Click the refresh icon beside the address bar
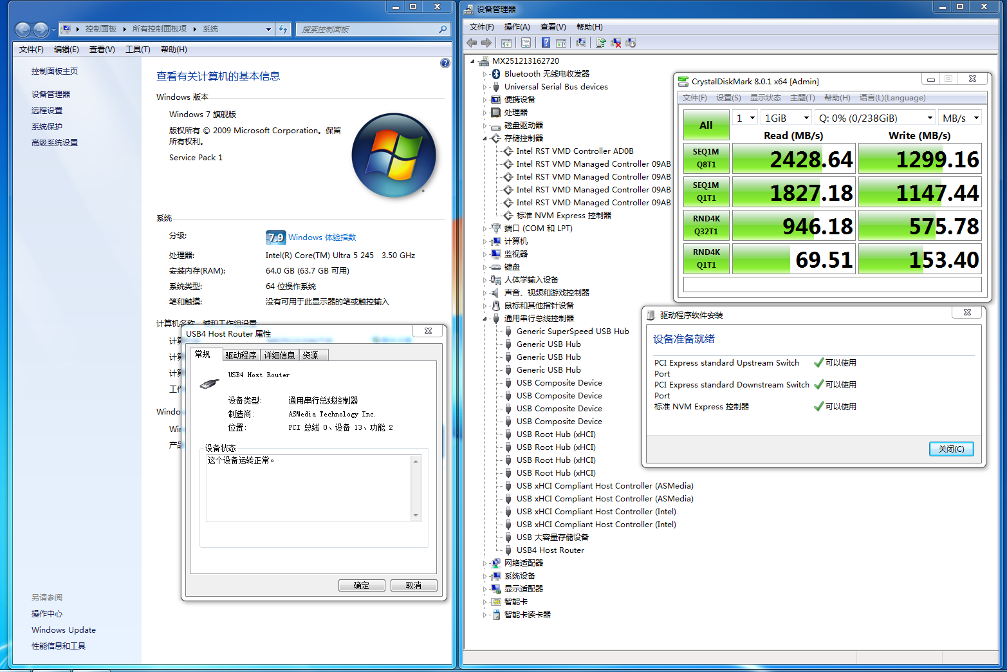 283,29
